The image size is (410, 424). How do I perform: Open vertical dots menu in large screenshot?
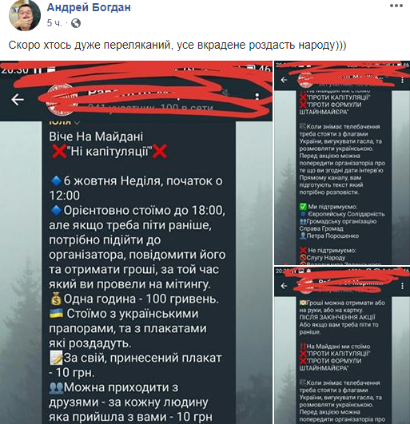pos(257,98)
